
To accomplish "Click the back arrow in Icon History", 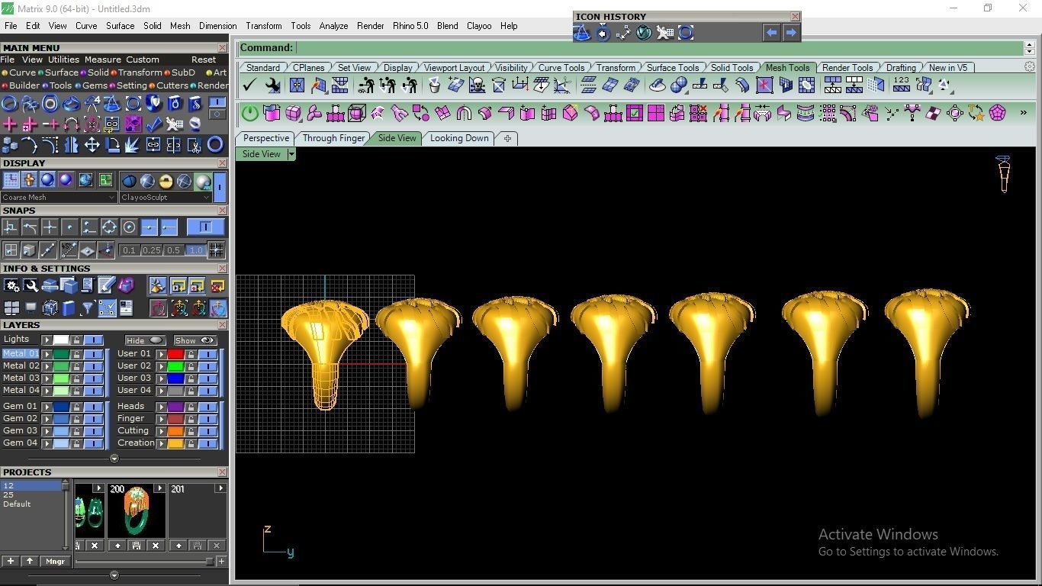I will point(771,33).
